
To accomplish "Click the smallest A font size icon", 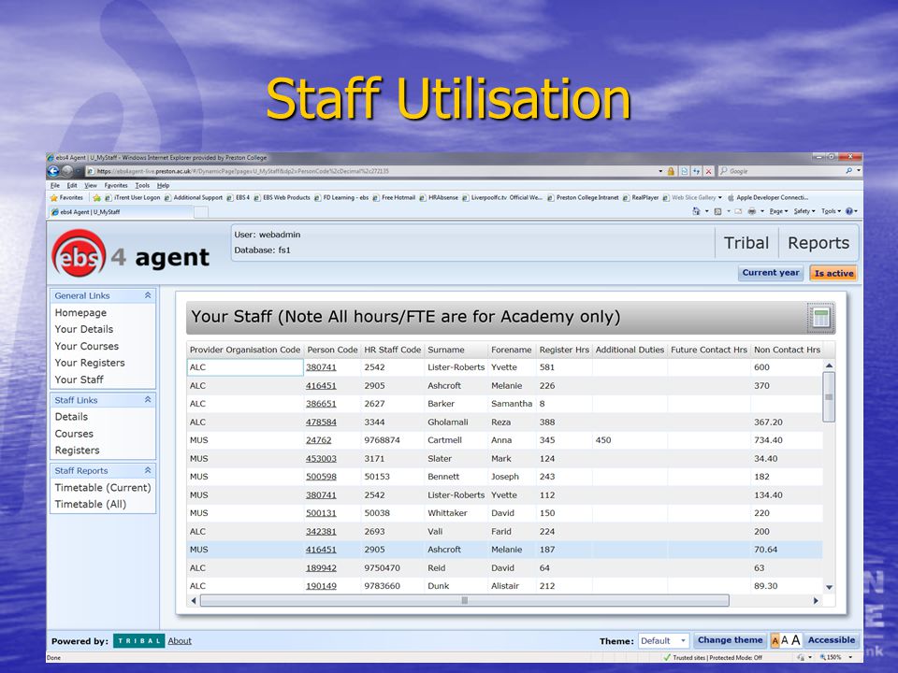I will tap(775, 641).
